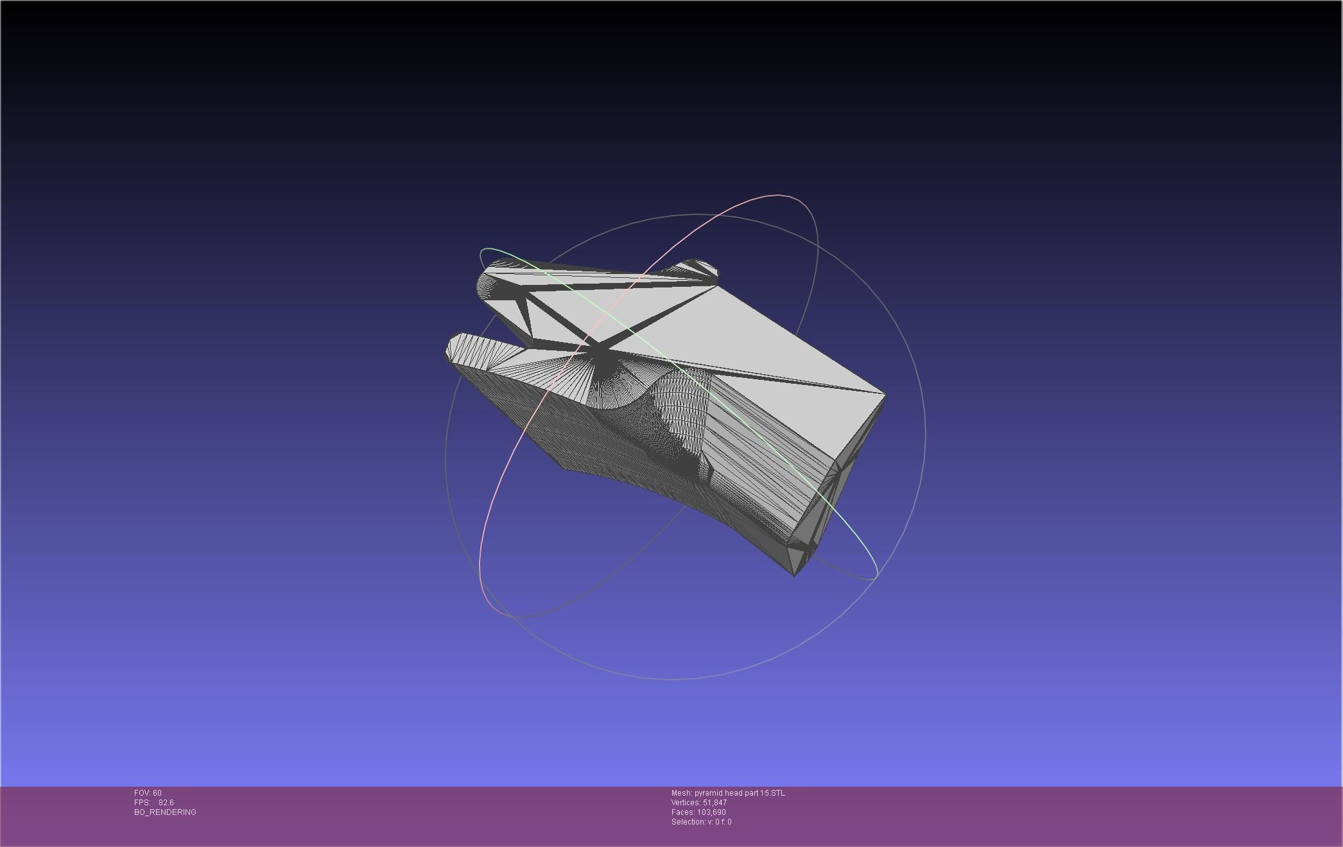Click the Vertices: 51,847 count
Viewport: 1343px width, 847px height.
699,803
